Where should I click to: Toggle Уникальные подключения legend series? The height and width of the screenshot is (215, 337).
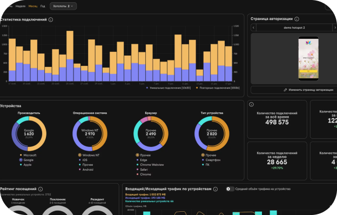pos(168,88)
